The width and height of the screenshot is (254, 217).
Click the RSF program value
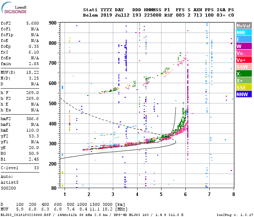click(x=168, y=15)
